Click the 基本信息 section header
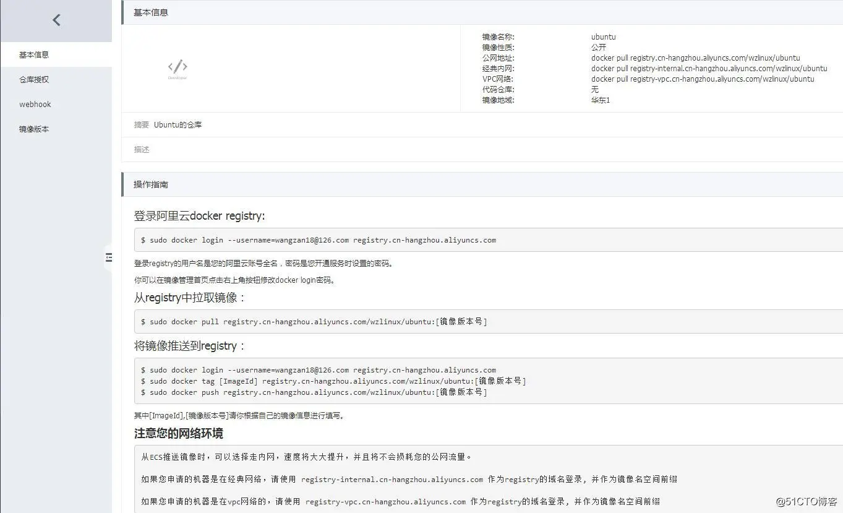The image size is (843, 513). point(482,12)
